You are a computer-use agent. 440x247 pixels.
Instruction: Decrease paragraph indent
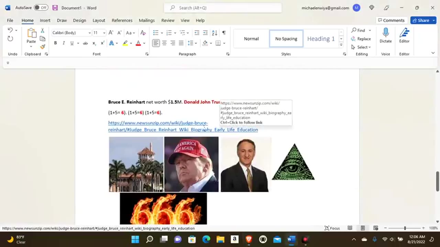pyautogui.click(x=197, y=33)
